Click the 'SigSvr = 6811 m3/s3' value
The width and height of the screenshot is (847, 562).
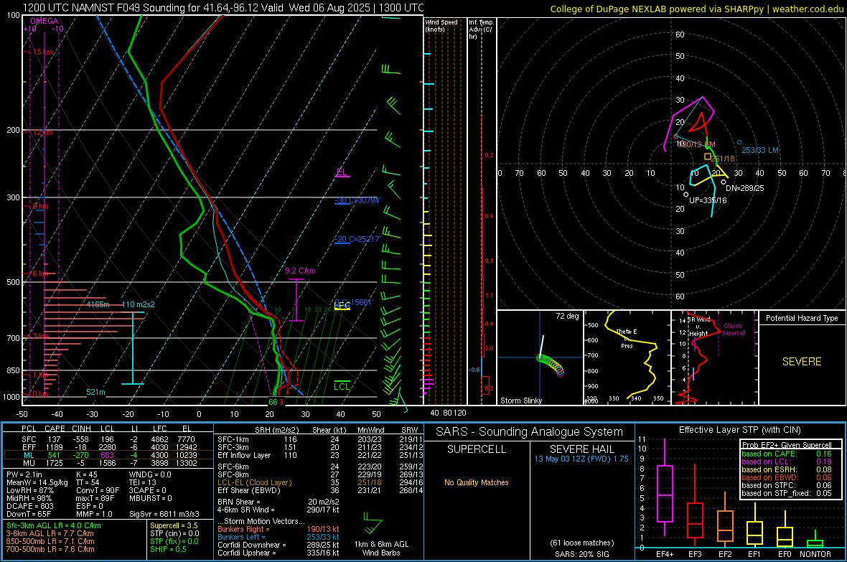tap(164, 514)
